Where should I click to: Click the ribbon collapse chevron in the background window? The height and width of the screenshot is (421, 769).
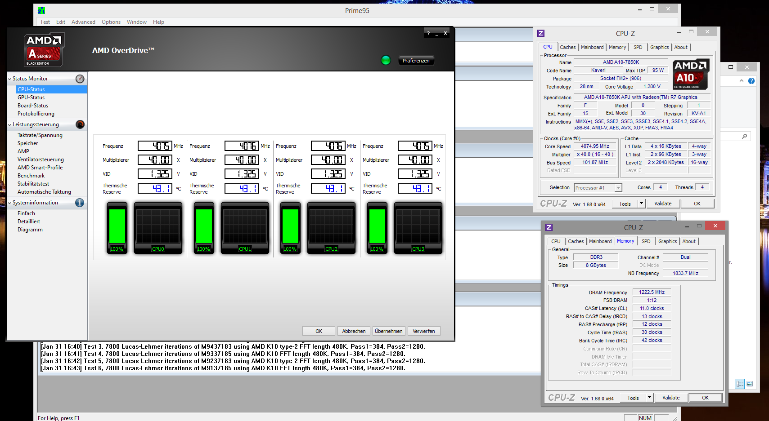(742, 81)
